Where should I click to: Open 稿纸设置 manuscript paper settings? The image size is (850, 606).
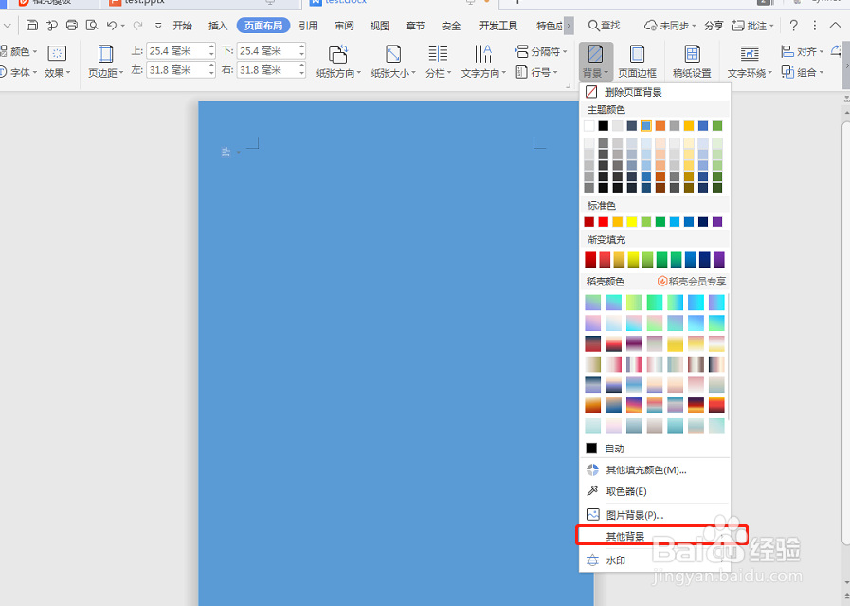pos(692,62)
